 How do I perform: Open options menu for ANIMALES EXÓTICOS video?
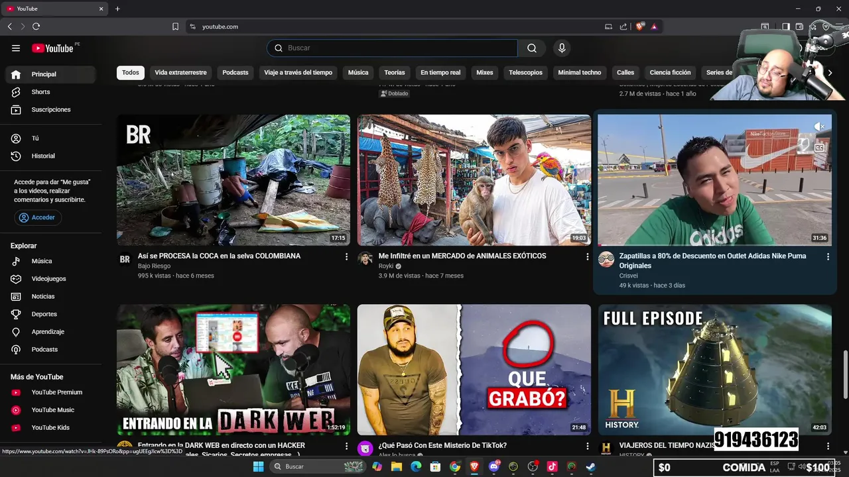(587, 256)
